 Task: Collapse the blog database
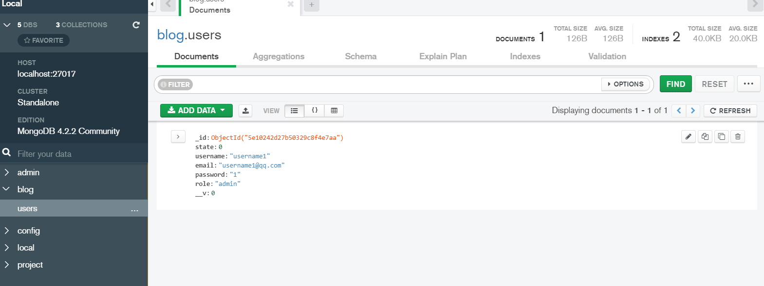coord(6,189)
